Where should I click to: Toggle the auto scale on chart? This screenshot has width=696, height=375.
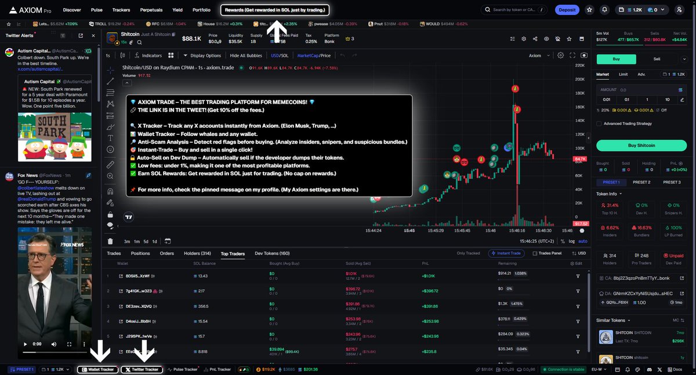[583, 241]
